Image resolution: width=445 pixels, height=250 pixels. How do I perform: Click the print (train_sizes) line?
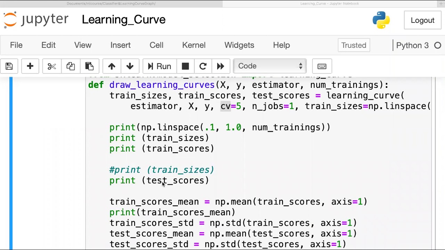(x=159, y=138)
